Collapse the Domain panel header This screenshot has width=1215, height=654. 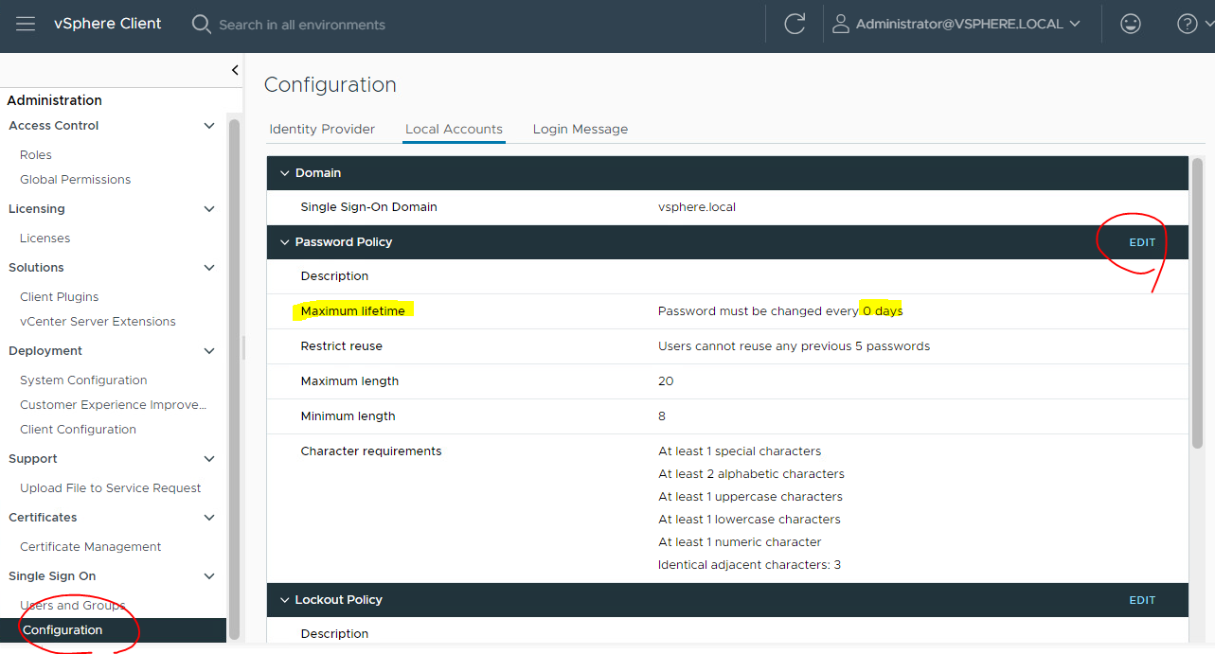pyautogui.click(x=284, y=173)
